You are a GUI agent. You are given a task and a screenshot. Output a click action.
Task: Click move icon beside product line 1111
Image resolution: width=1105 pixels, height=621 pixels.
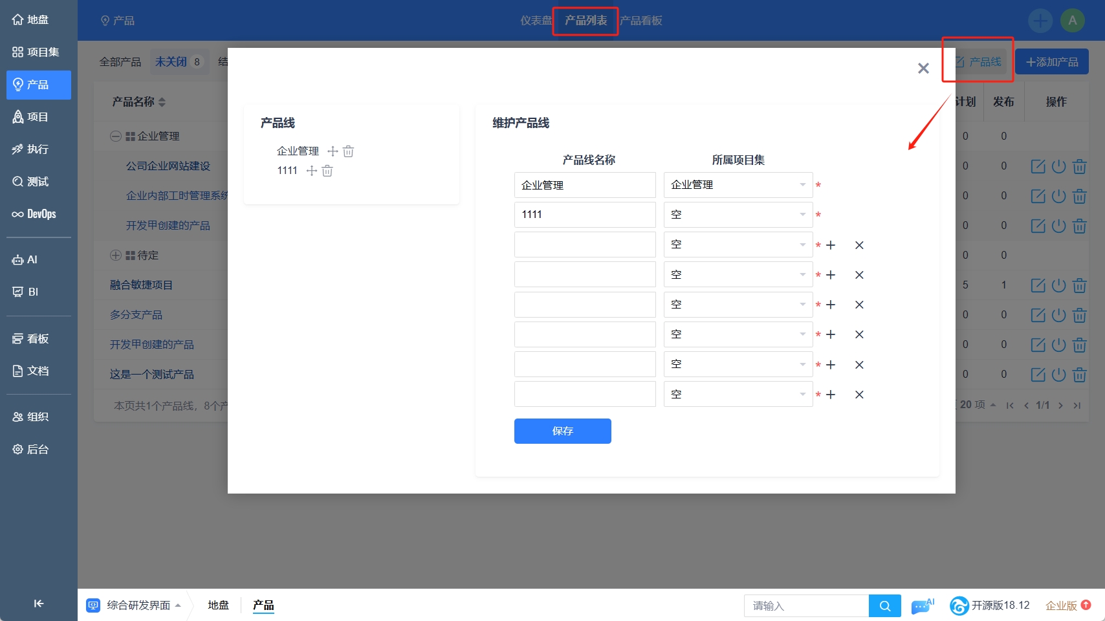pos(311,171)
